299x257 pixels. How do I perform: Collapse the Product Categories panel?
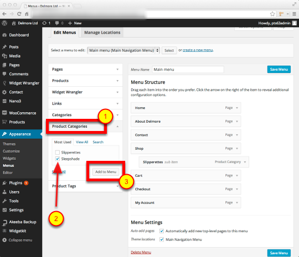[117, 127]
